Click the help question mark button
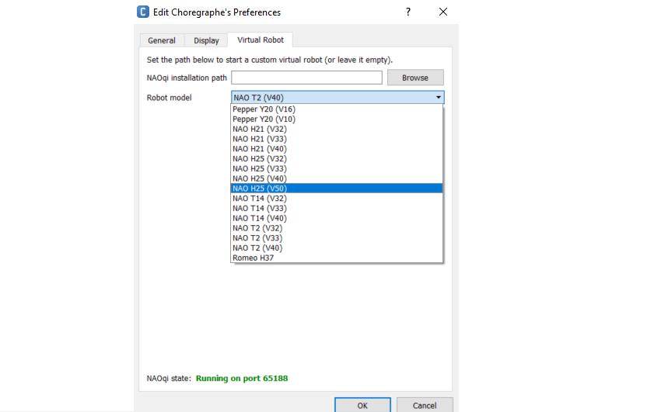 408,12
